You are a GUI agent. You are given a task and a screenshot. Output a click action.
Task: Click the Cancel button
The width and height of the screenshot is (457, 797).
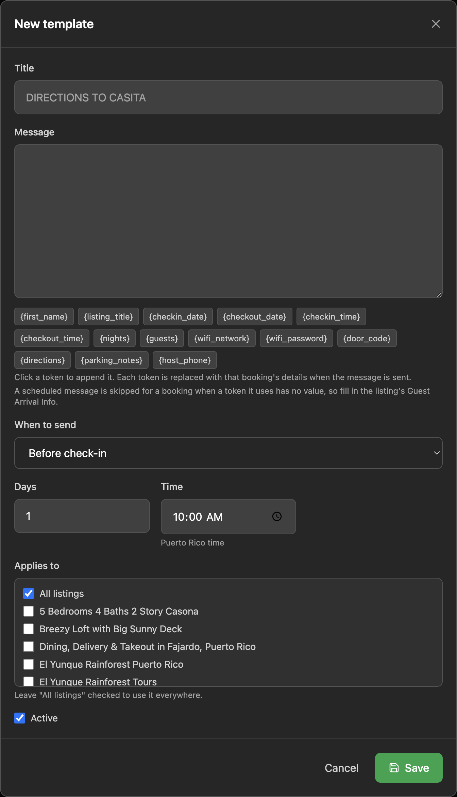click(x=341, y=768)
